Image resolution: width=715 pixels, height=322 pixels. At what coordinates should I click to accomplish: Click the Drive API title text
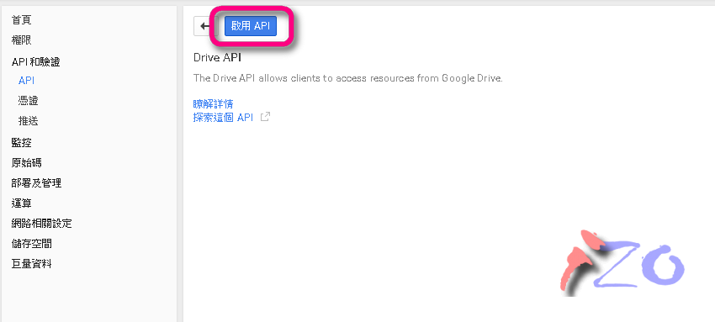coord(217,58)
